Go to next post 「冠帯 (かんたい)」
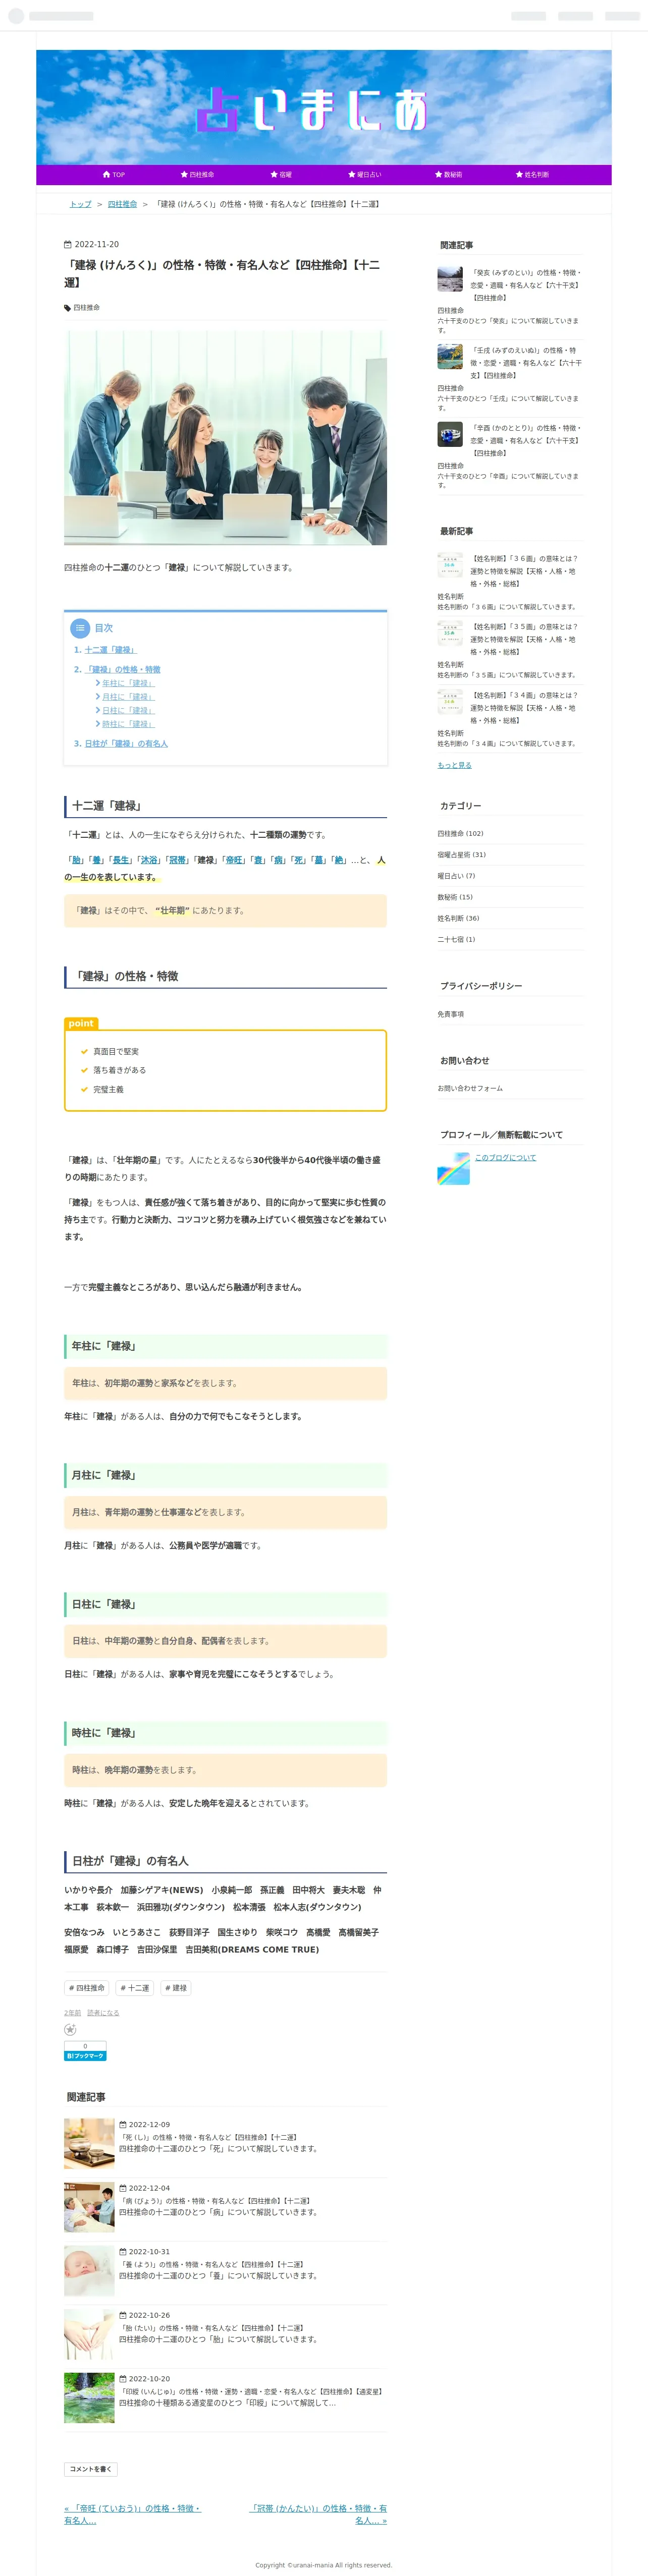 [x=317, y=2514]
